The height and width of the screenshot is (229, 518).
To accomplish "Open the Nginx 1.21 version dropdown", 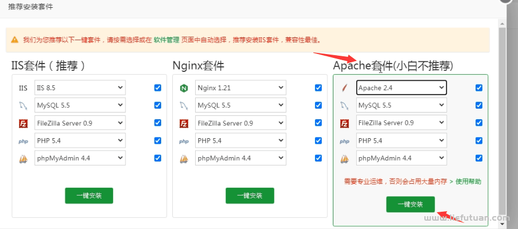I will (x=240, y=88).
